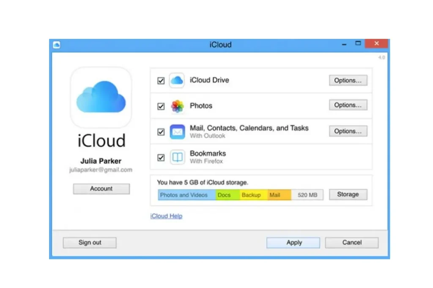The image size is (433, 288).
Task: Click the iCloud Drive cloud icon
Action: pos(177,81)
